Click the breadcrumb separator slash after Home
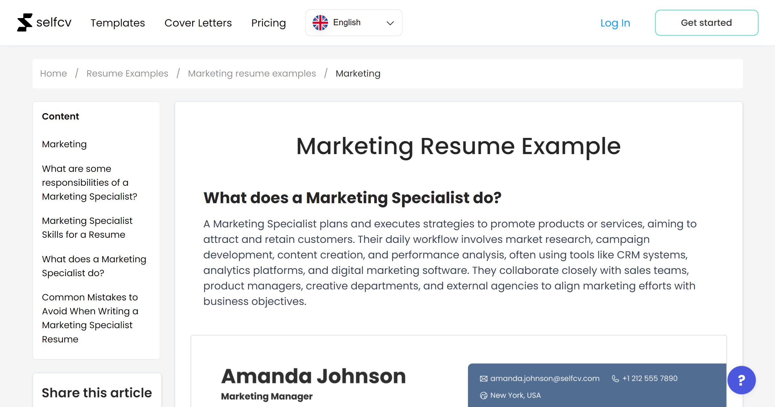This screenshot has width=775, height=407. [77, 73]
